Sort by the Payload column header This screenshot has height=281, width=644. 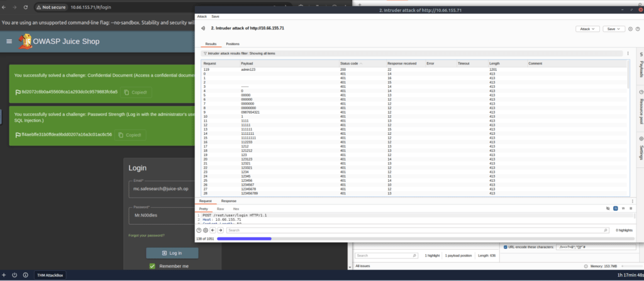pyautogui.click(x=289, y=63)
